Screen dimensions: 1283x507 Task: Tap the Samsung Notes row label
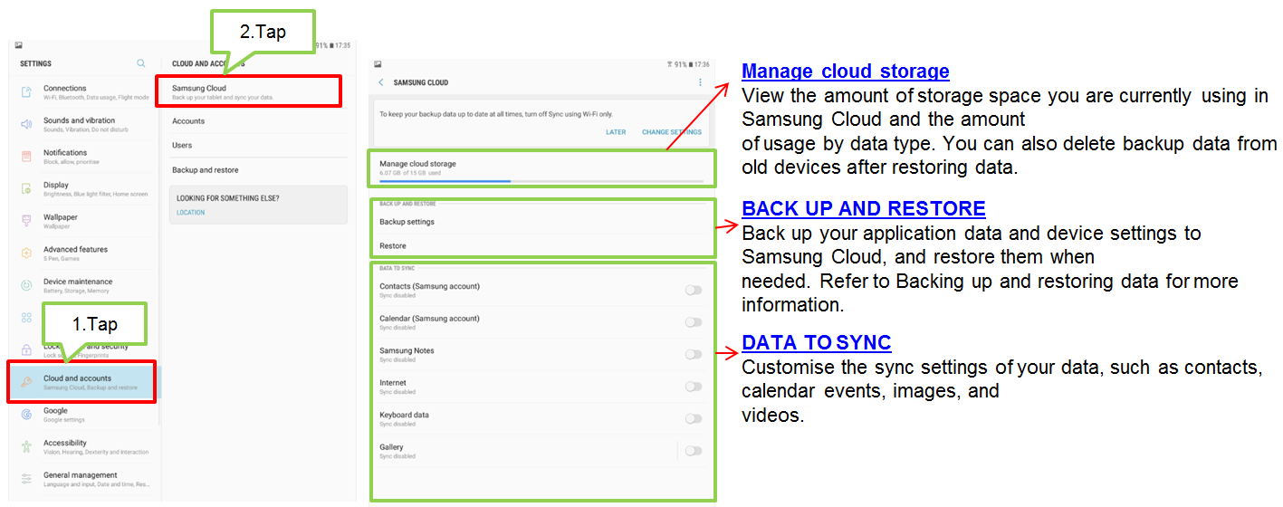[407, 350]
